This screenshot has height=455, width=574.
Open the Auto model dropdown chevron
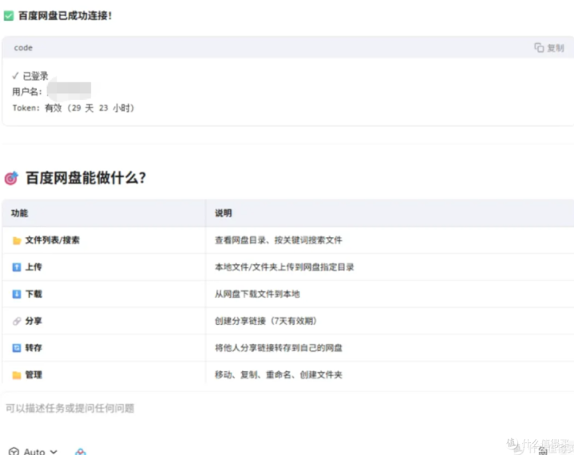coord(53,452)
